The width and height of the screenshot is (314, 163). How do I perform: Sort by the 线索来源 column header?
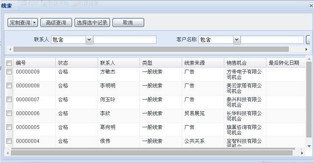(x=203, y=63)
